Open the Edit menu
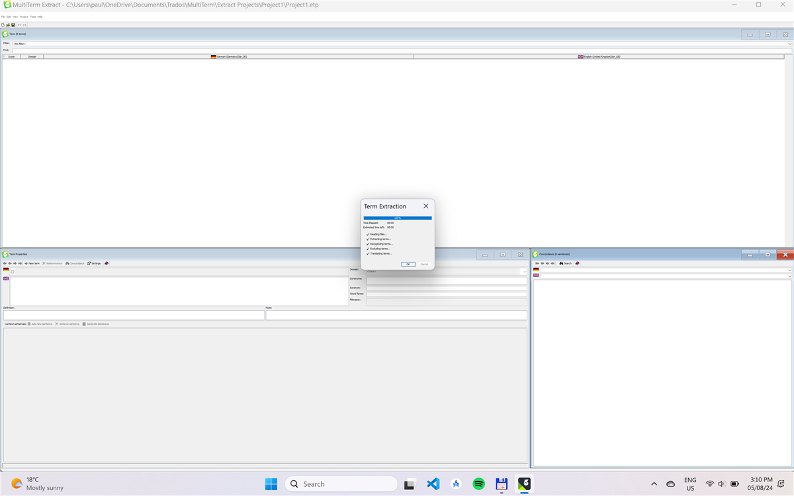 [9, 17]
